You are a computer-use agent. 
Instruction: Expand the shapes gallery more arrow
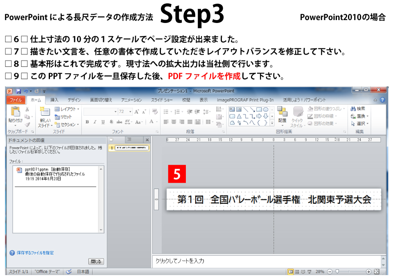coord(272,123)
